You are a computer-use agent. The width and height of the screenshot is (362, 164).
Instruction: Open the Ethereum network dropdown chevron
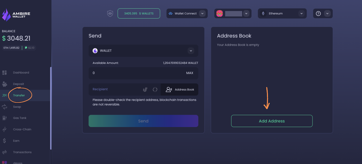click(301, 13)
